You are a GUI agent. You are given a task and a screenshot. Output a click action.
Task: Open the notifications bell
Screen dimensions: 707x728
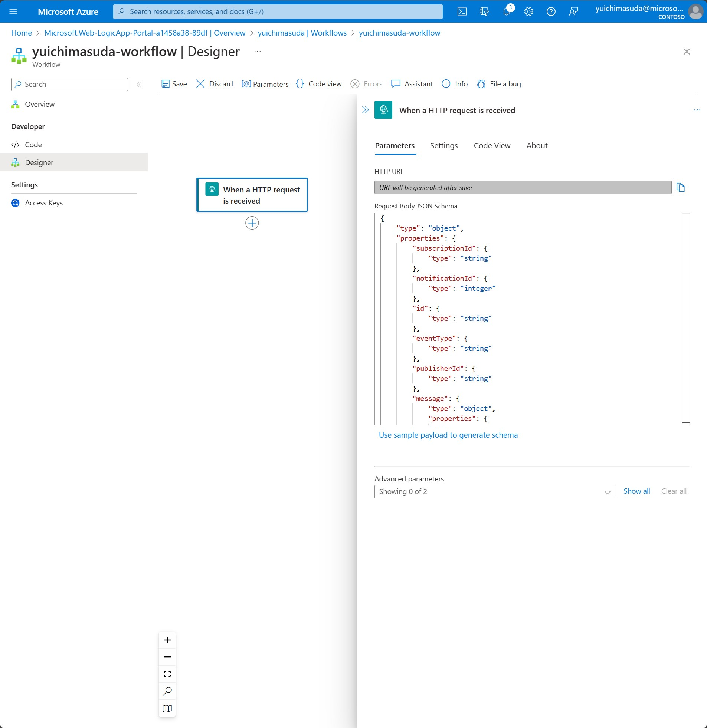pos(507,11)
